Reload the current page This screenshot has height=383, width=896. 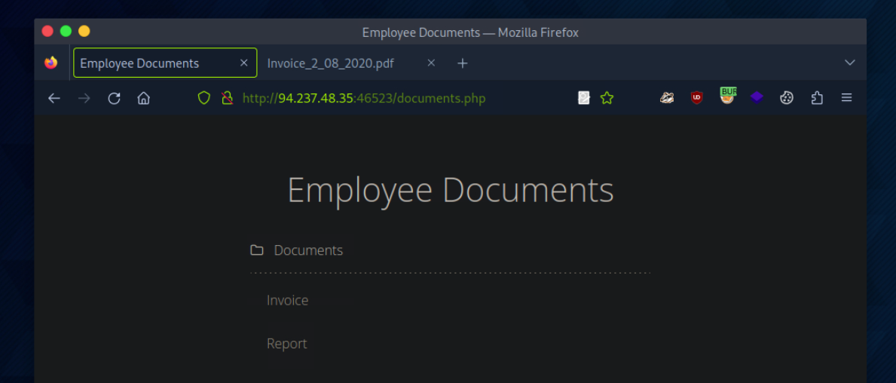click(114, 98)
